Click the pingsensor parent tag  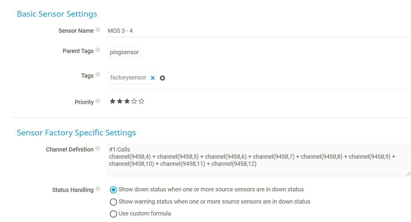point(124,52)
